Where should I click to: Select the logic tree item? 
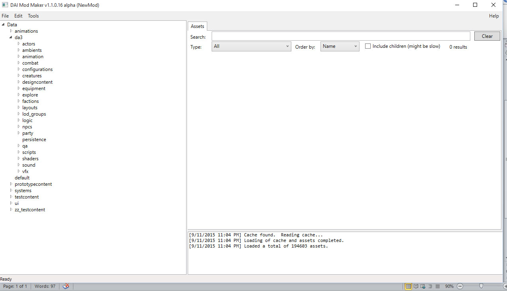(28, 120)
